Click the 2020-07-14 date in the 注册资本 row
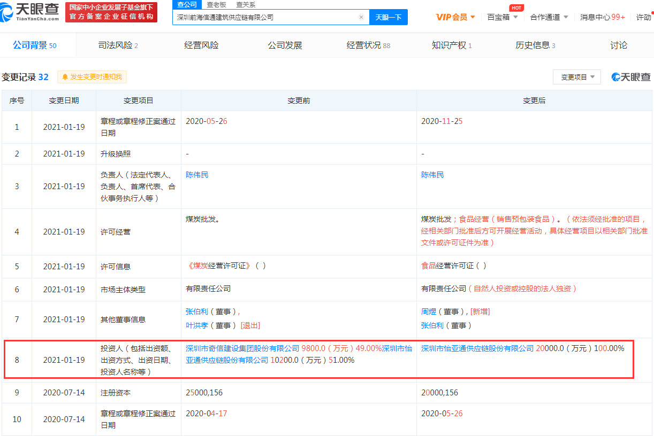Screen dimensions: 654x436 (x=64, y=393)
